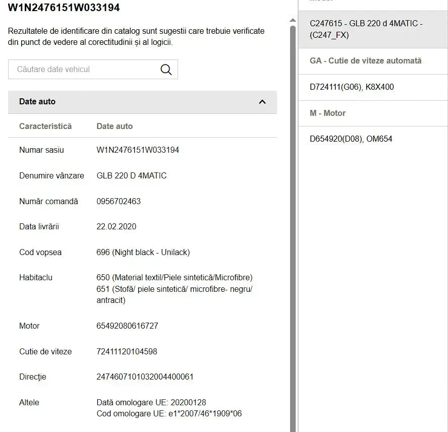
Task: Click the Date auto section title
Action: [37, 102]
